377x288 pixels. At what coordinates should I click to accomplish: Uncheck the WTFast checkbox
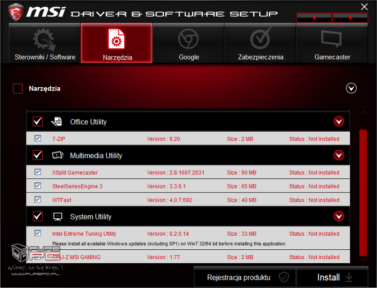[x=38, y=199]
